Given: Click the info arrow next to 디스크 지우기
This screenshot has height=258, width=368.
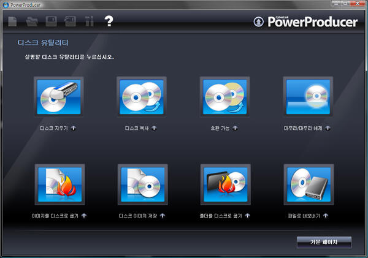Looking at the screenshot, I should point(74,128).
